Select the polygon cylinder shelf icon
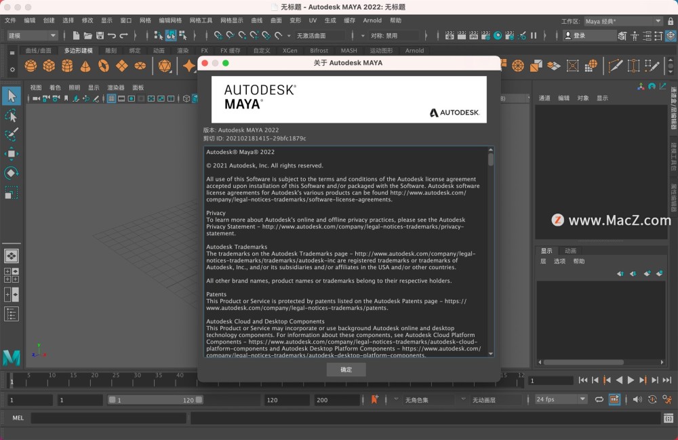The height and width of the screenshot is (440, 678). click(x=66, y=65)
